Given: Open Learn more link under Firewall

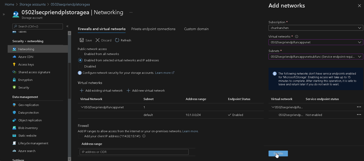Looking at the screenshot, I should [x=190, y=131].
